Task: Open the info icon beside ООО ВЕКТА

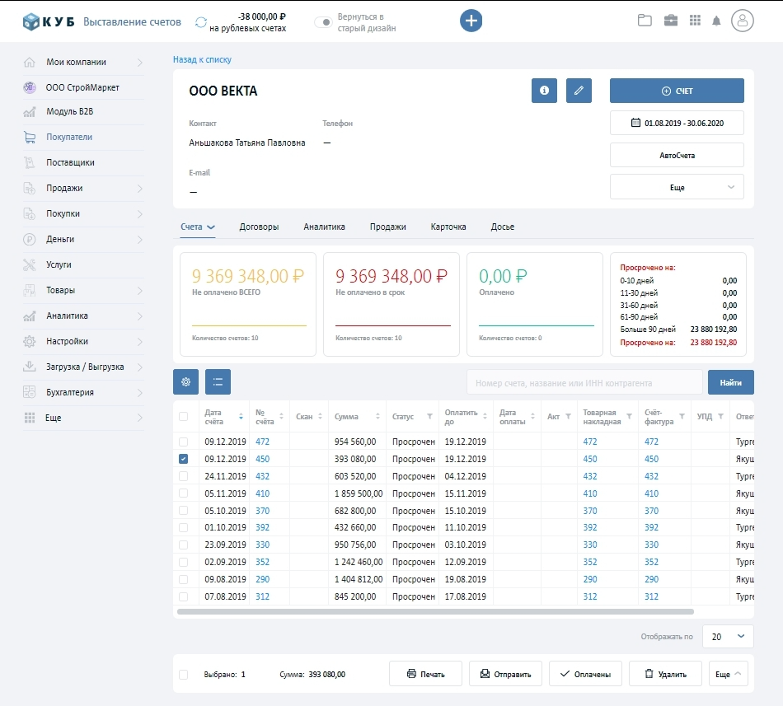Action: tap(544, 91)
